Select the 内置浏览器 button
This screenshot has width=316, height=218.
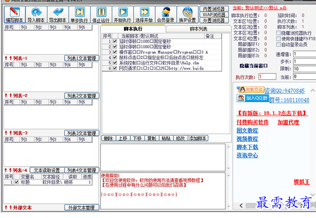[x=214, y=9]
